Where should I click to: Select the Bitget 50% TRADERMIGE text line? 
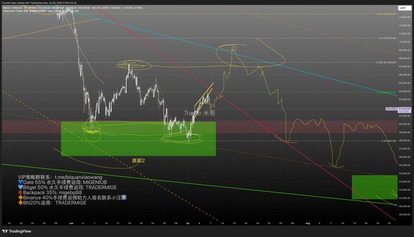pyautogui.click(x=67, y=188)
